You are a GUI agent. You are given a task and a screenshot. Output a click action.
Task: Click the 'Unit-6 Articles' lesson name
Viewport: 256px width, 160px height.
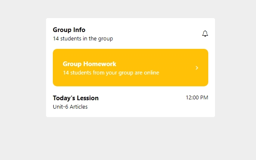tap(70, 107)
